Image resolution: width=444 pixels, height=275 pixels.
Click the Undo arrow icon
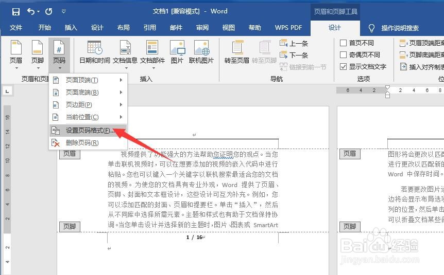(31, 11)
